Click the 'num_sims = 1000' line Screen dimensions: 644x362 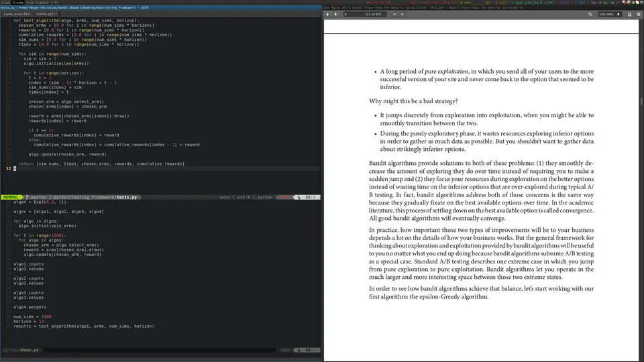pos(32,317)
